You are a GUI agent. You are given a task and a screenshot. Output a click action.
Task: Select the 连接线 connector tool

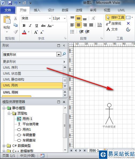113,23
